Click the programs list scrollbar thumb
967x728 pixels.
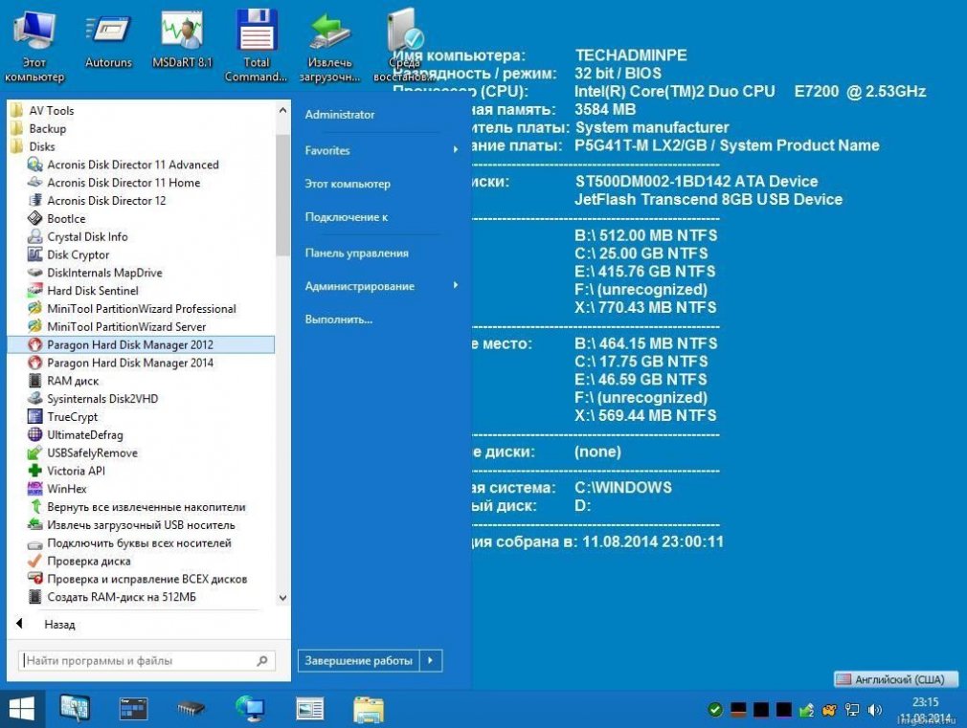282,194
